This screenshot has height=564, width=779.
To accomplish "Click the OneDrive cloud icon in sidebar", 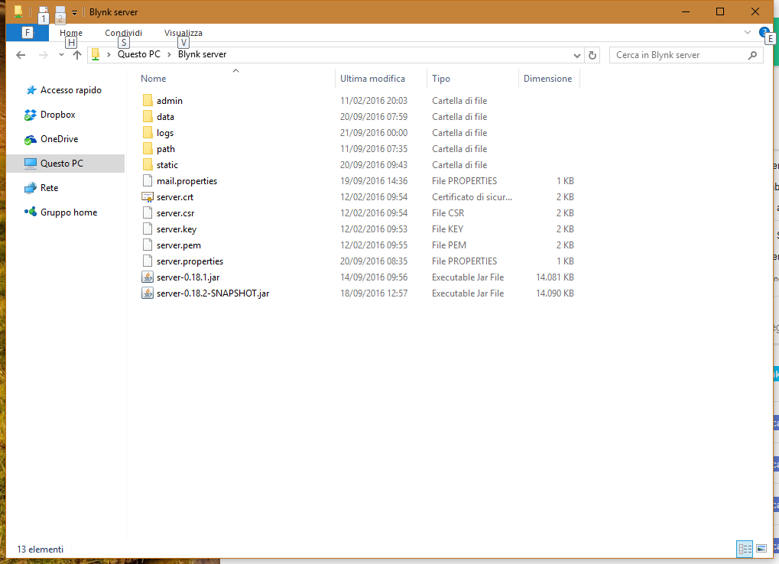I will pyautogui.click(x=31, y=140).
